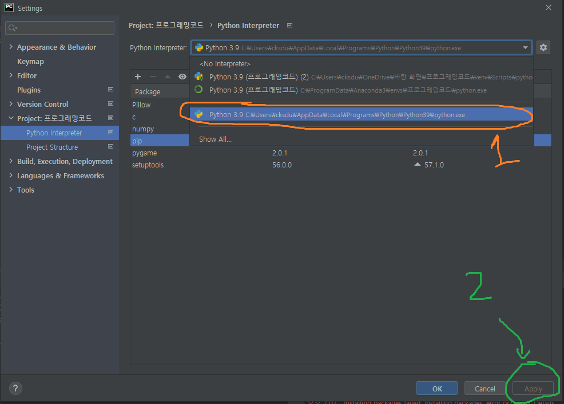Screen dimensions: 564x404
Task: Click setuptools version 56.0.0 cell
Action: click(x=281, y=165)
